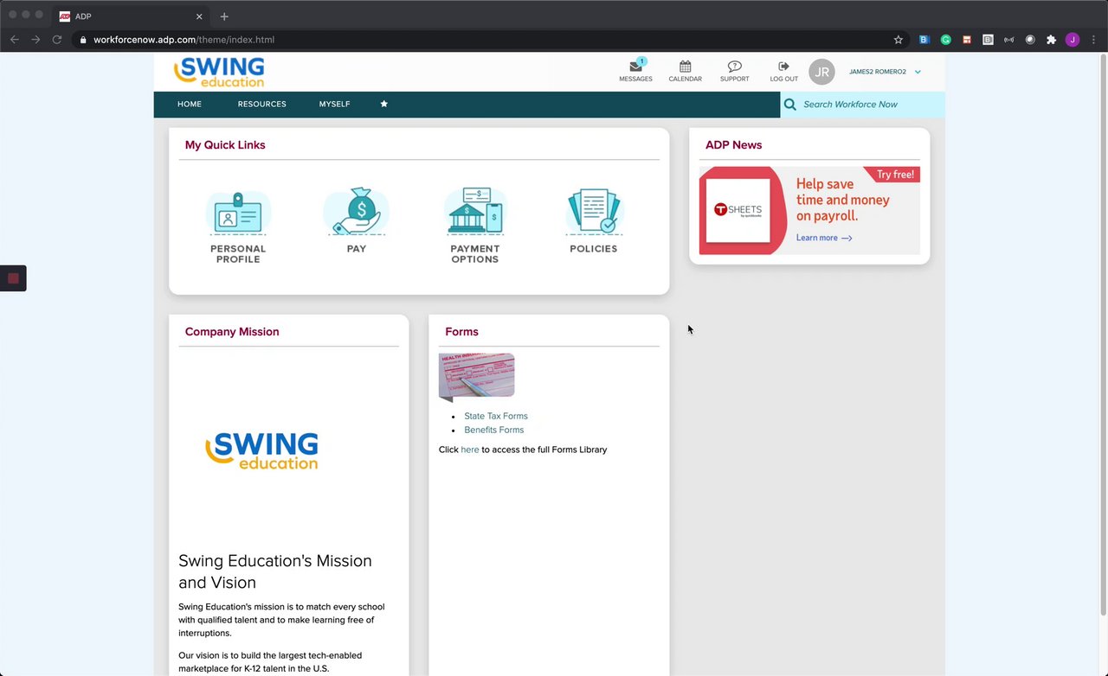This screenshot has height=676, width=1108.
Task: Open the Chrome extensions puzzle icon
Action: click(1051, 40)
